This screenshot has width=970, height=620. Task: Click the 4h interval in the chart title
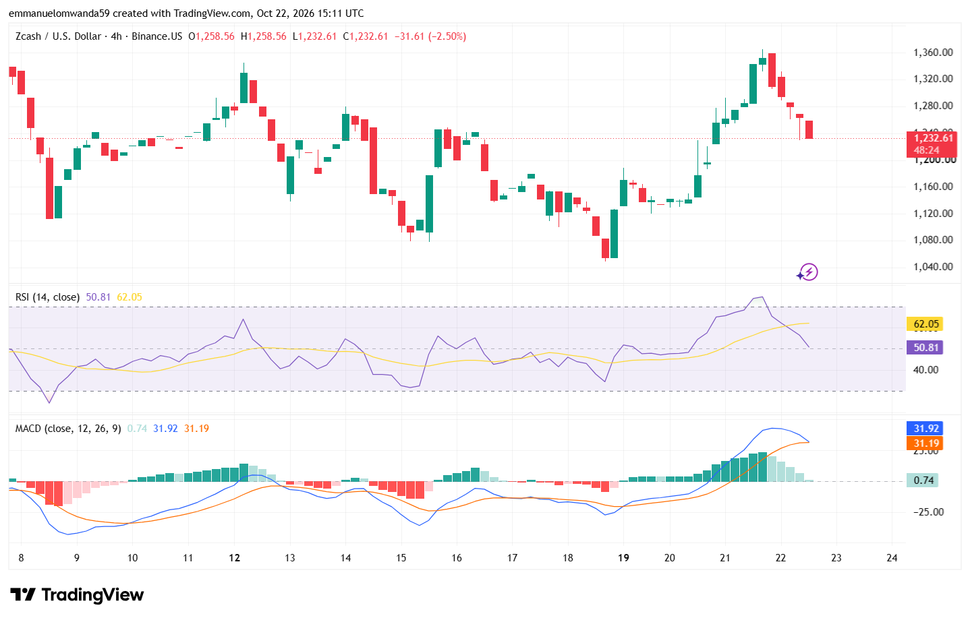[x=117, y=36]
